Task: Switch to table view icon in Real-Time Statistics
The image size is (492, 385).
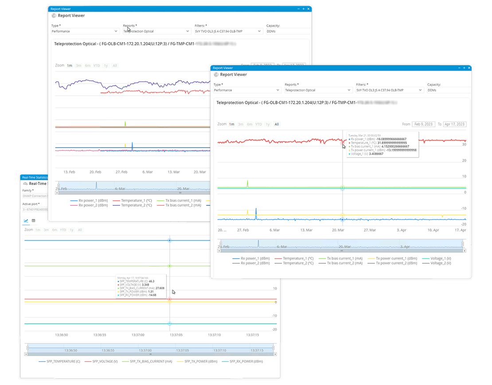Action: [x=33, y=220]
